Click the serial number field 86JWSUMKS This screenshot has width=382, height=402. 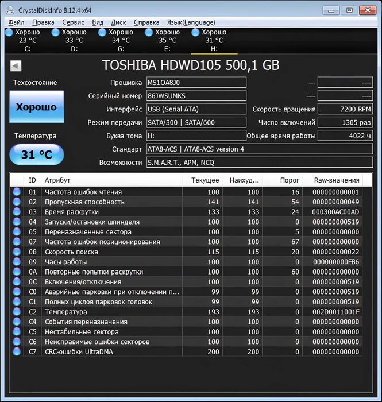pos(196,96)
